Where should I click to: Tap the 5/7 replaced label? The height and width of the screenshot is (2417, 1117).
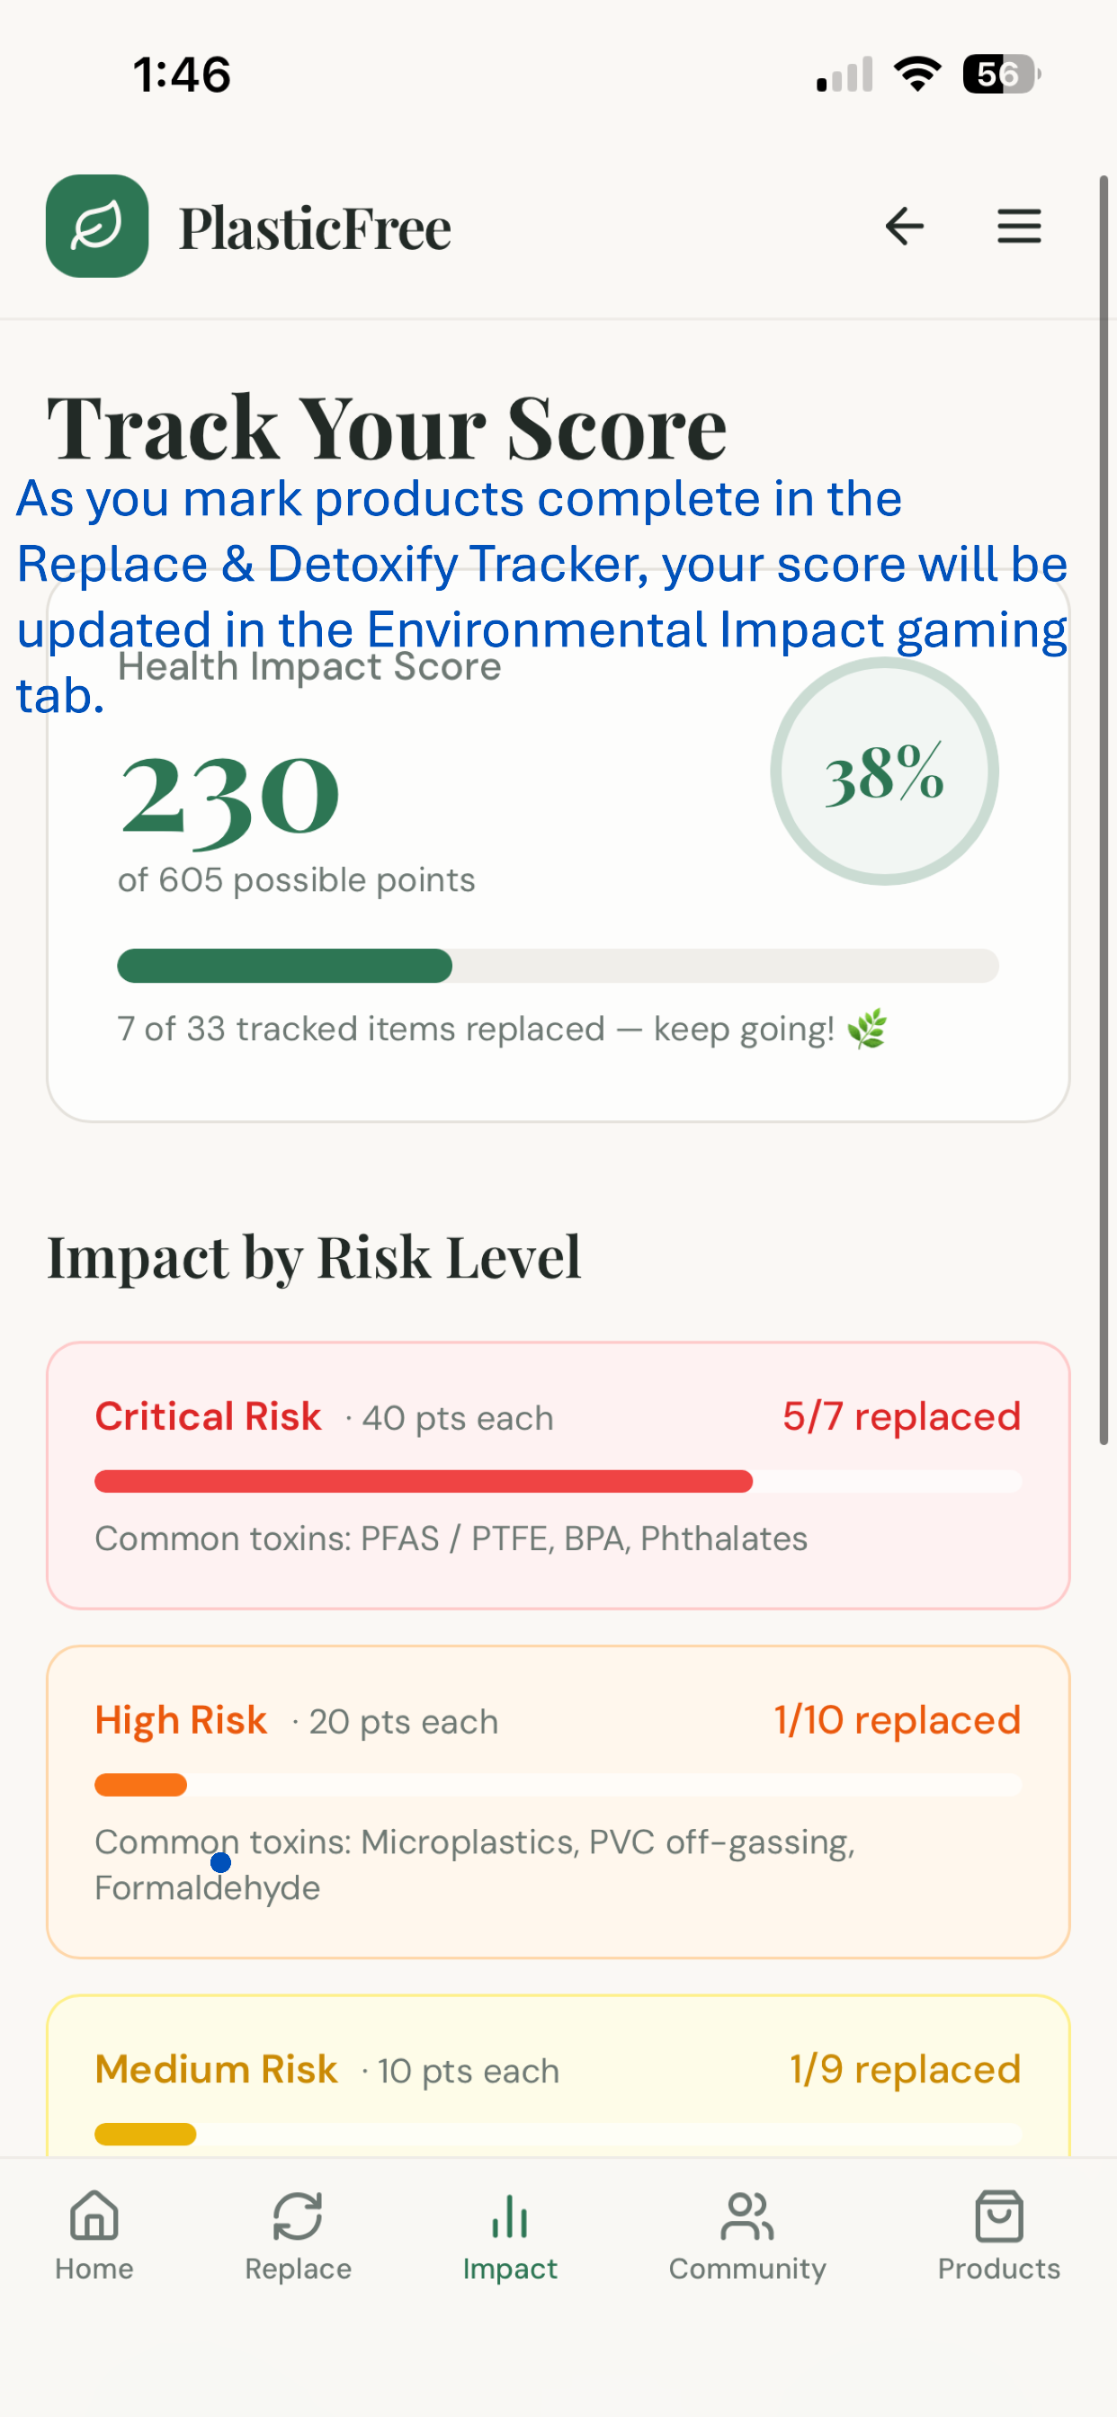(x=901, y=1416)
